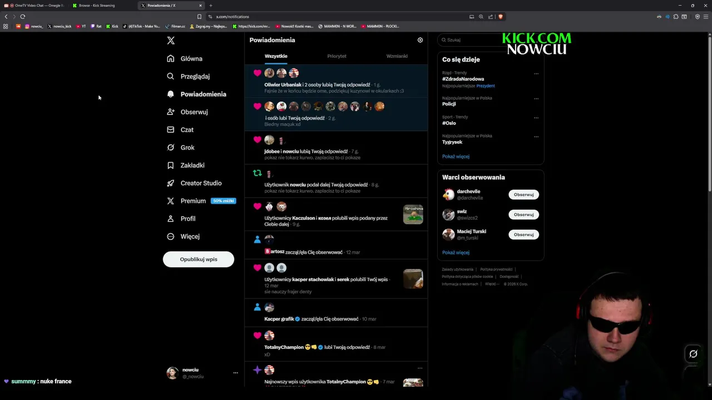Open darchevile profile avatar
The height and width of the screenshot is (400, 712).
(x=448, y=194)
